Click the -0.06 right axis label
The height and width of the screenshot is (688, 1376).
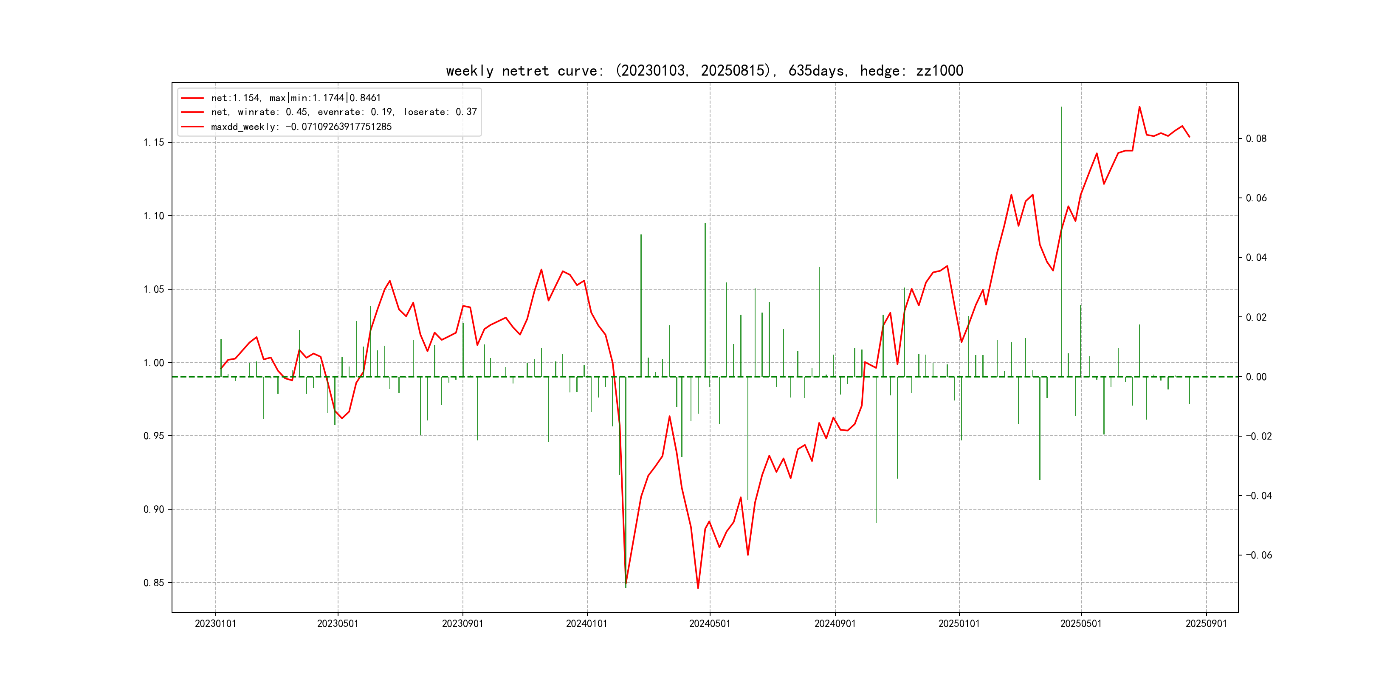point(1258,555)
